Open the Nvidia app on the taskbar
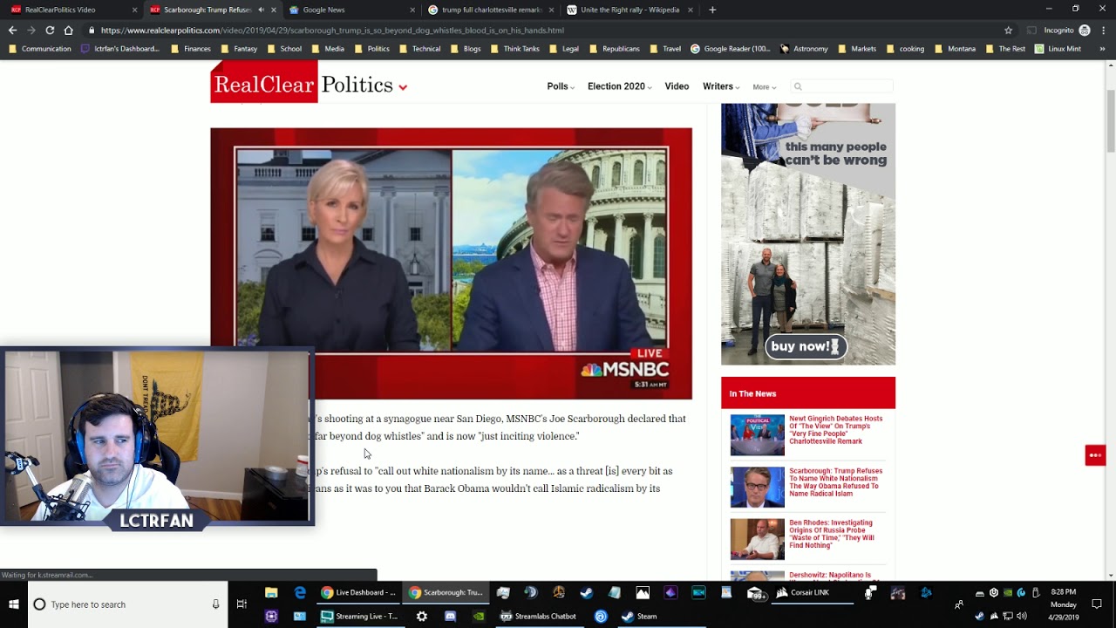 479,616
